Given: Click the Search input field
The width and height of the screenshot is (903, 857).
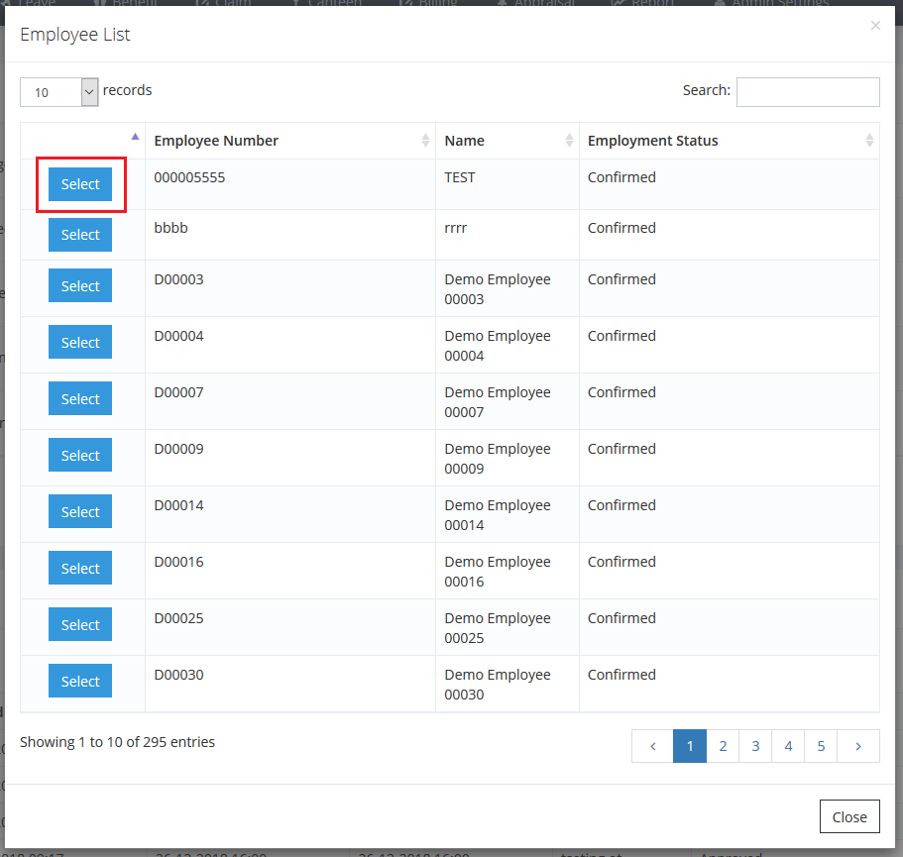Looking at the screenshot, I should 807,92.
